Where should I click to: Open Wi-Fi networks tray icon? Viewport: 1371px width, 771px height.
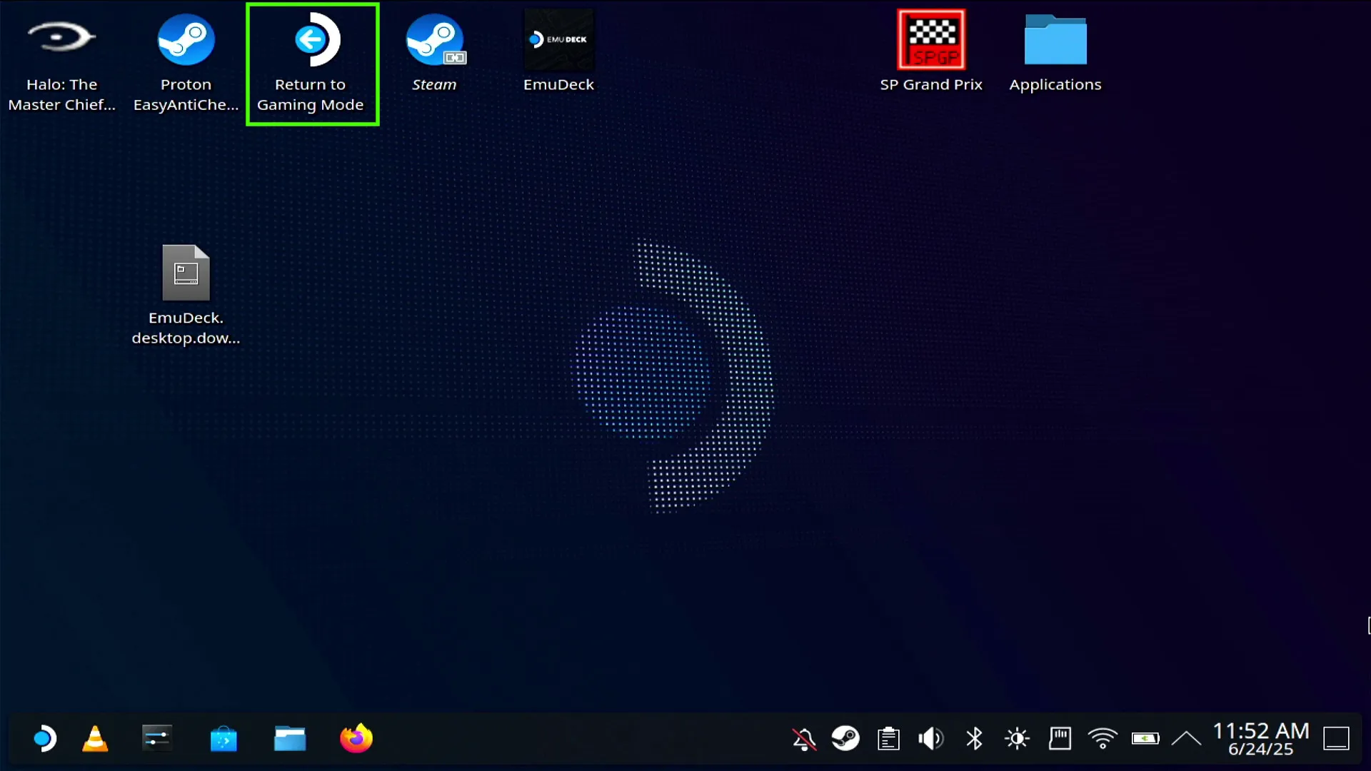point(1103,739)
